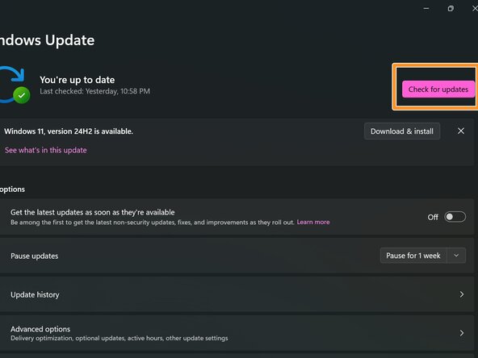Click Pause for 1 week button

tap(413, 256)
